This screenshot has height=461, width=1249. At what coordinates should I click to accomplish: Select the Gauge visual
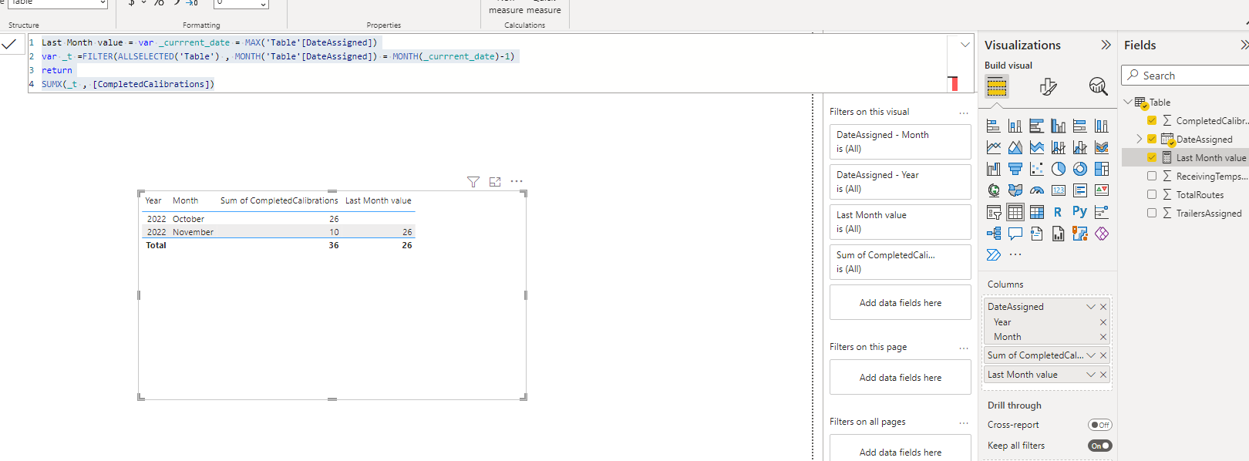pos(1036,190)
